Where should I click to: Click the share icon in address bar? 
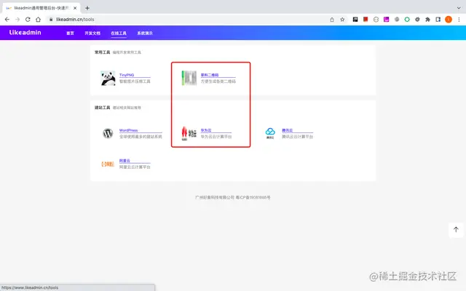pyautogui.click(x=332, y=20)
